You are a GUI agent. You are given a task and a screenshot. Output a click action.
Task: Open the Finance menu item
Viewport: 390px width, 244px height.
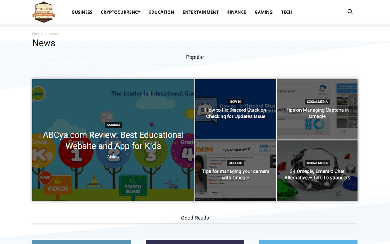tap(237, 12)
